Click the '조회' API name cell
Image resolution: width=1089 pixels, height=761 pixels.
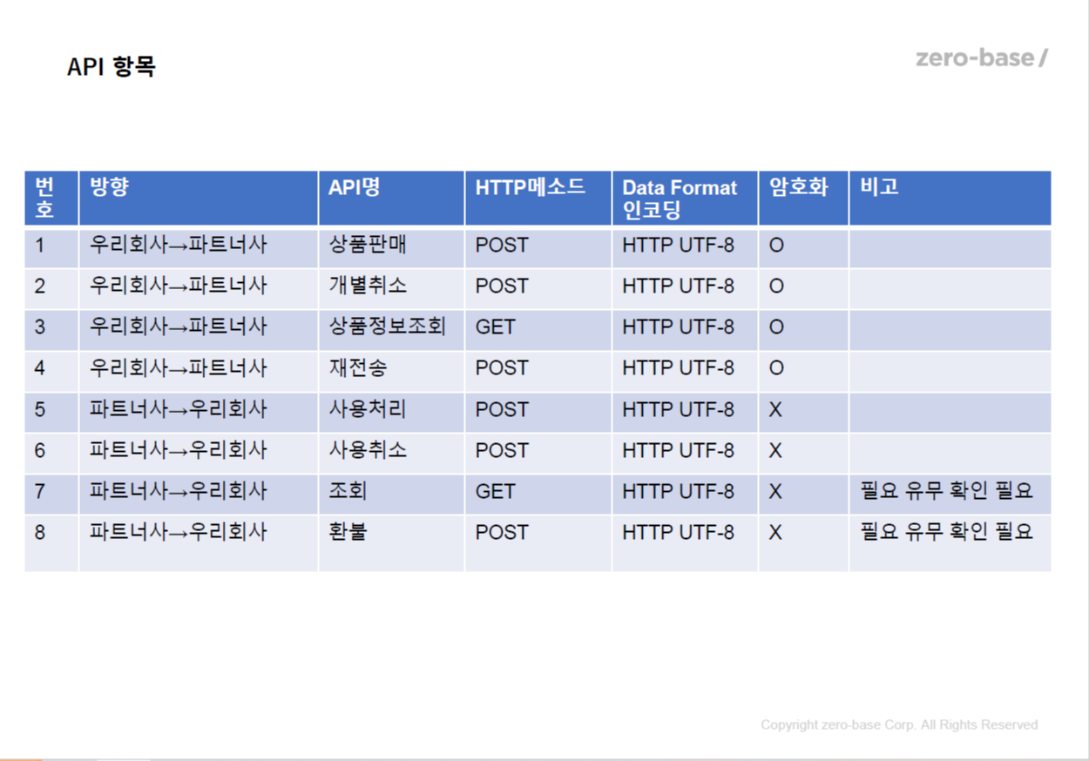tap(391, 493)
